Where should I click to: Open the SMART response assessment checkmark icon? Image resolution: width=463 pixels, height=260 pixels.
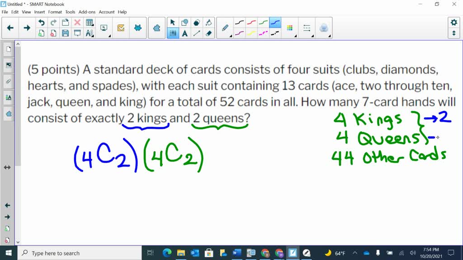coord(121,28)
